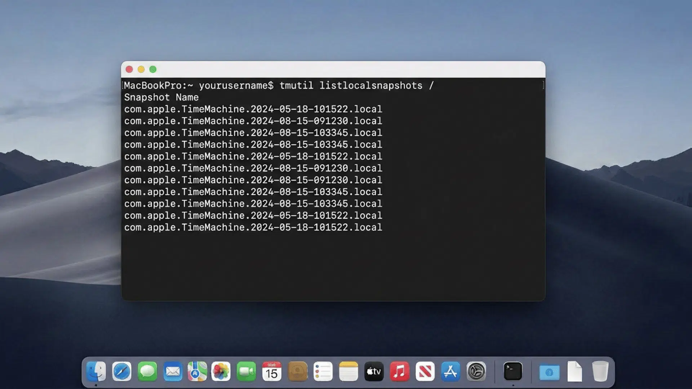Screen dimensions: 692x389
Task: Open the News app in dock
Action: click(425, 371)
